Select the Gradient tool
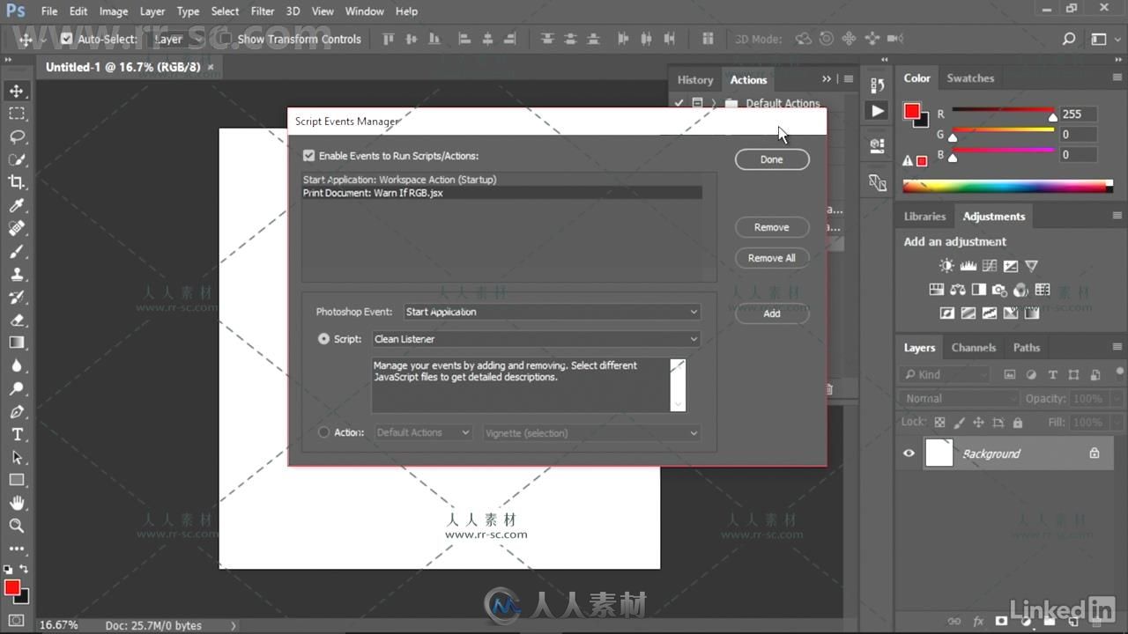 [17, 343]
